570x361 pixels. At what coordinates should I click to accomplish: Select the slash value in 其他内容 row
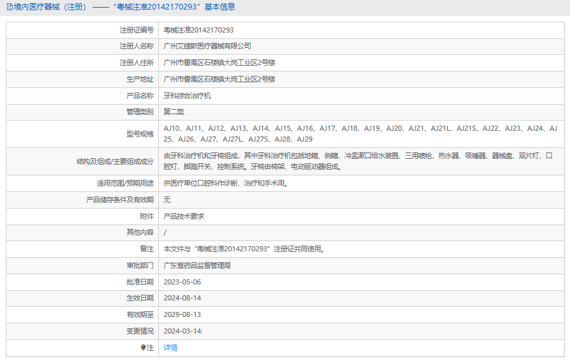click(165, 232)
